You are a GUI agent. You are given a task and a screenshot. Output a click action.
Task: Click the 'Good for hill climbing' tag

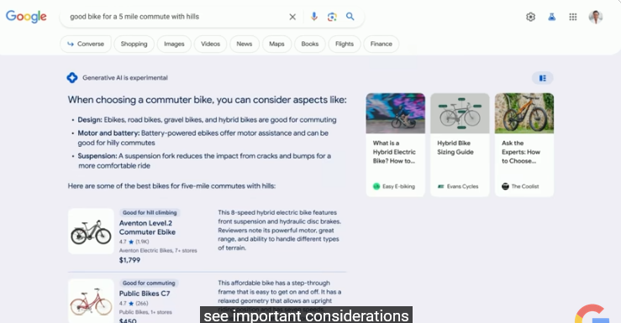click(150, 213)
